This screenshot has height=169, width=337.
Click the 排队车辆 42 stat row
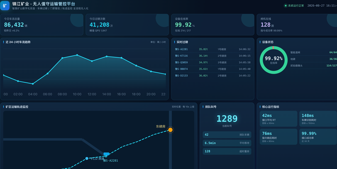[227, 135]
